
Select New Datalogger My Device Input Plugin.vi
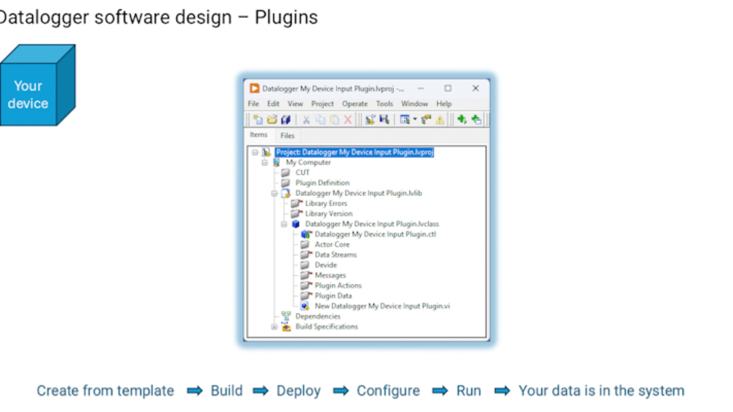click(382, 306)
